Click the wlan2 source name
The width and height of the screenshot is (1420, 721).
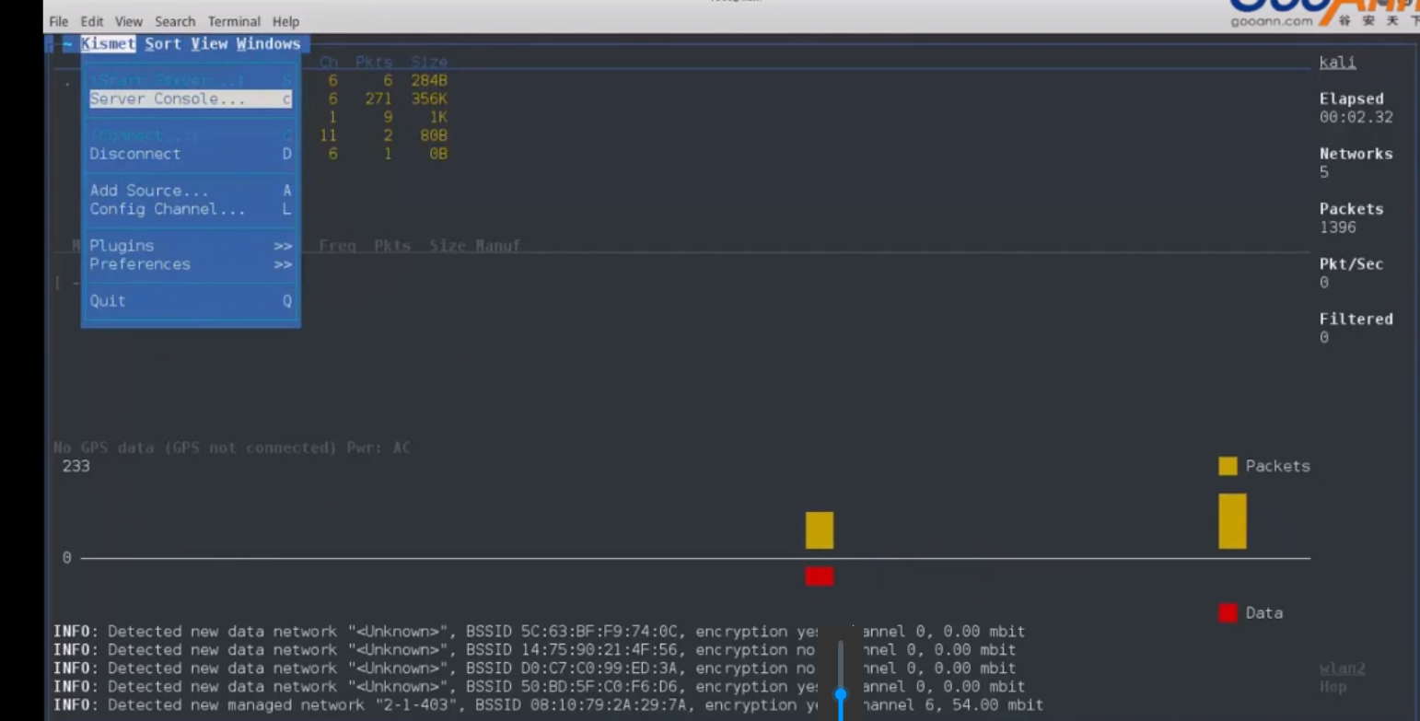tap(1342, 669)
